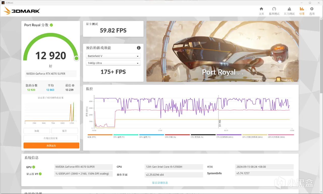Click the 系统信息 heading
The height and width of the screenshot is (194, 323).
pyautogui.click(x=32, y=158)
